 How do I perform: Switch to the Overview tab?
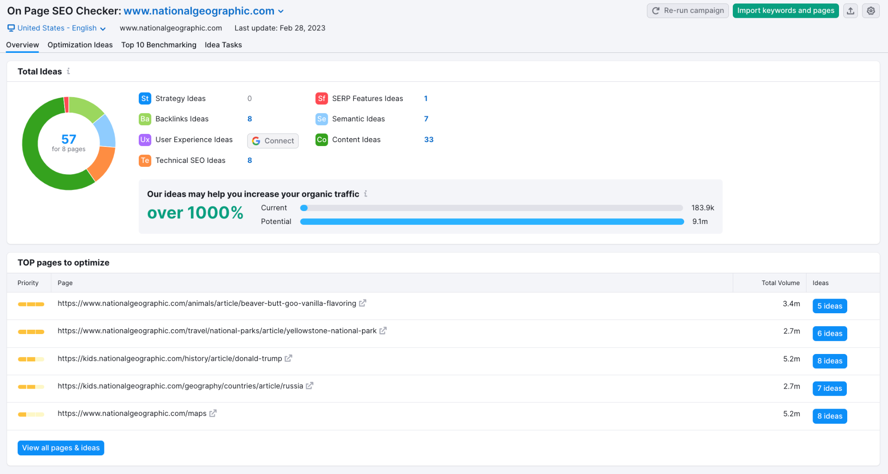[x=23, y=45]
